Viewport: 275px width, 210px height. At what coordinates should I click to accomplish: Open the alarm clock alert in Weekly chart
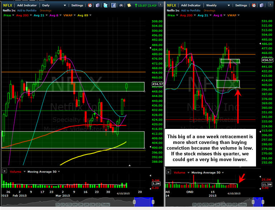(254, 5)
